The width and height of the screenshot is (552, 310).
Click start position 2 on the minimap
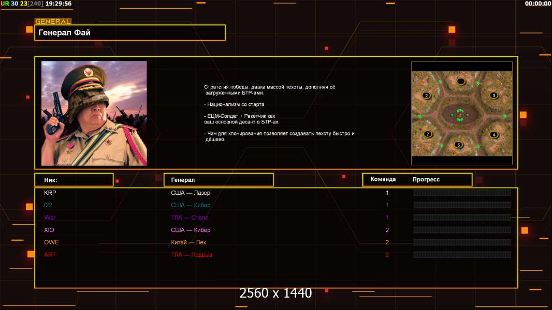point(426,96)
